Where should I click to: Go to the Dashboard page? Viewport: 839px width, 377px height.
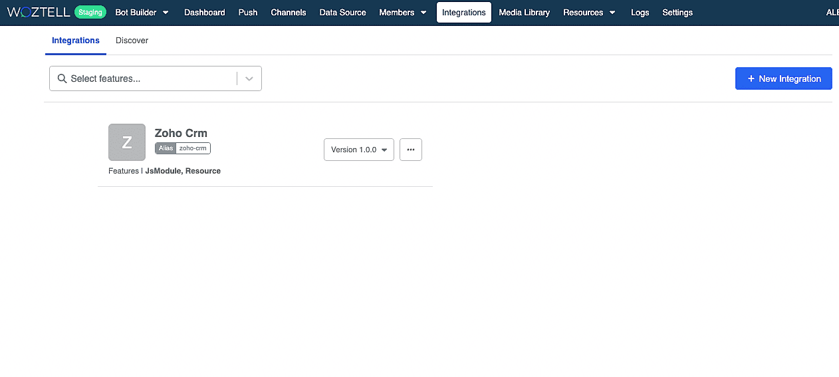coord(205,12)
